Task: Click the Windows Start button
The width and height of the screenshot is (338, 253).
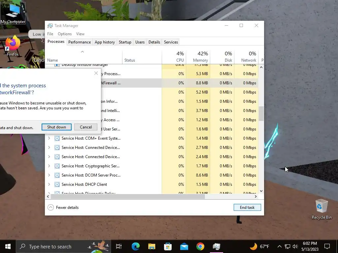Action: (8, 246)
